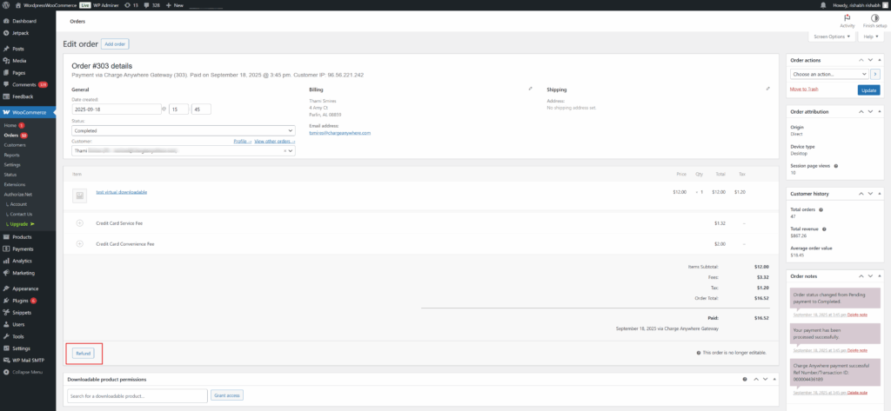The height and width of the screenshot is (411, 891).
Task: Open Products in the admin sidebar
Action: [22, 236]
